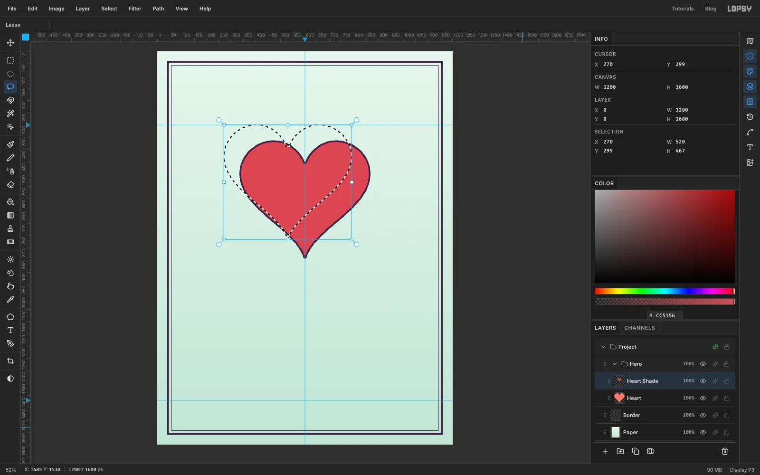This screenshot has height=475, width=760.
Task: Select the Magic Wand tool
Action: [x=10, y=114]
